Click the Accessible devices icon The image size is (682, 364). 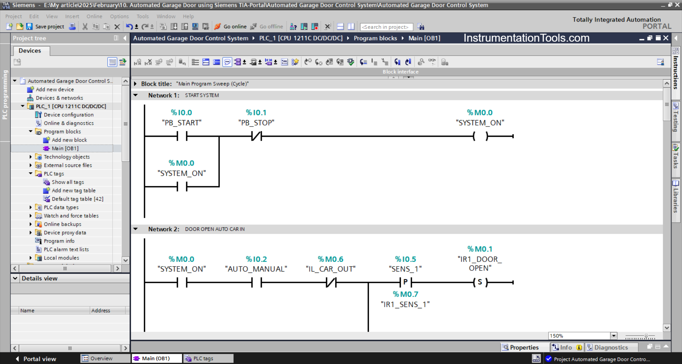click(293, 27)
